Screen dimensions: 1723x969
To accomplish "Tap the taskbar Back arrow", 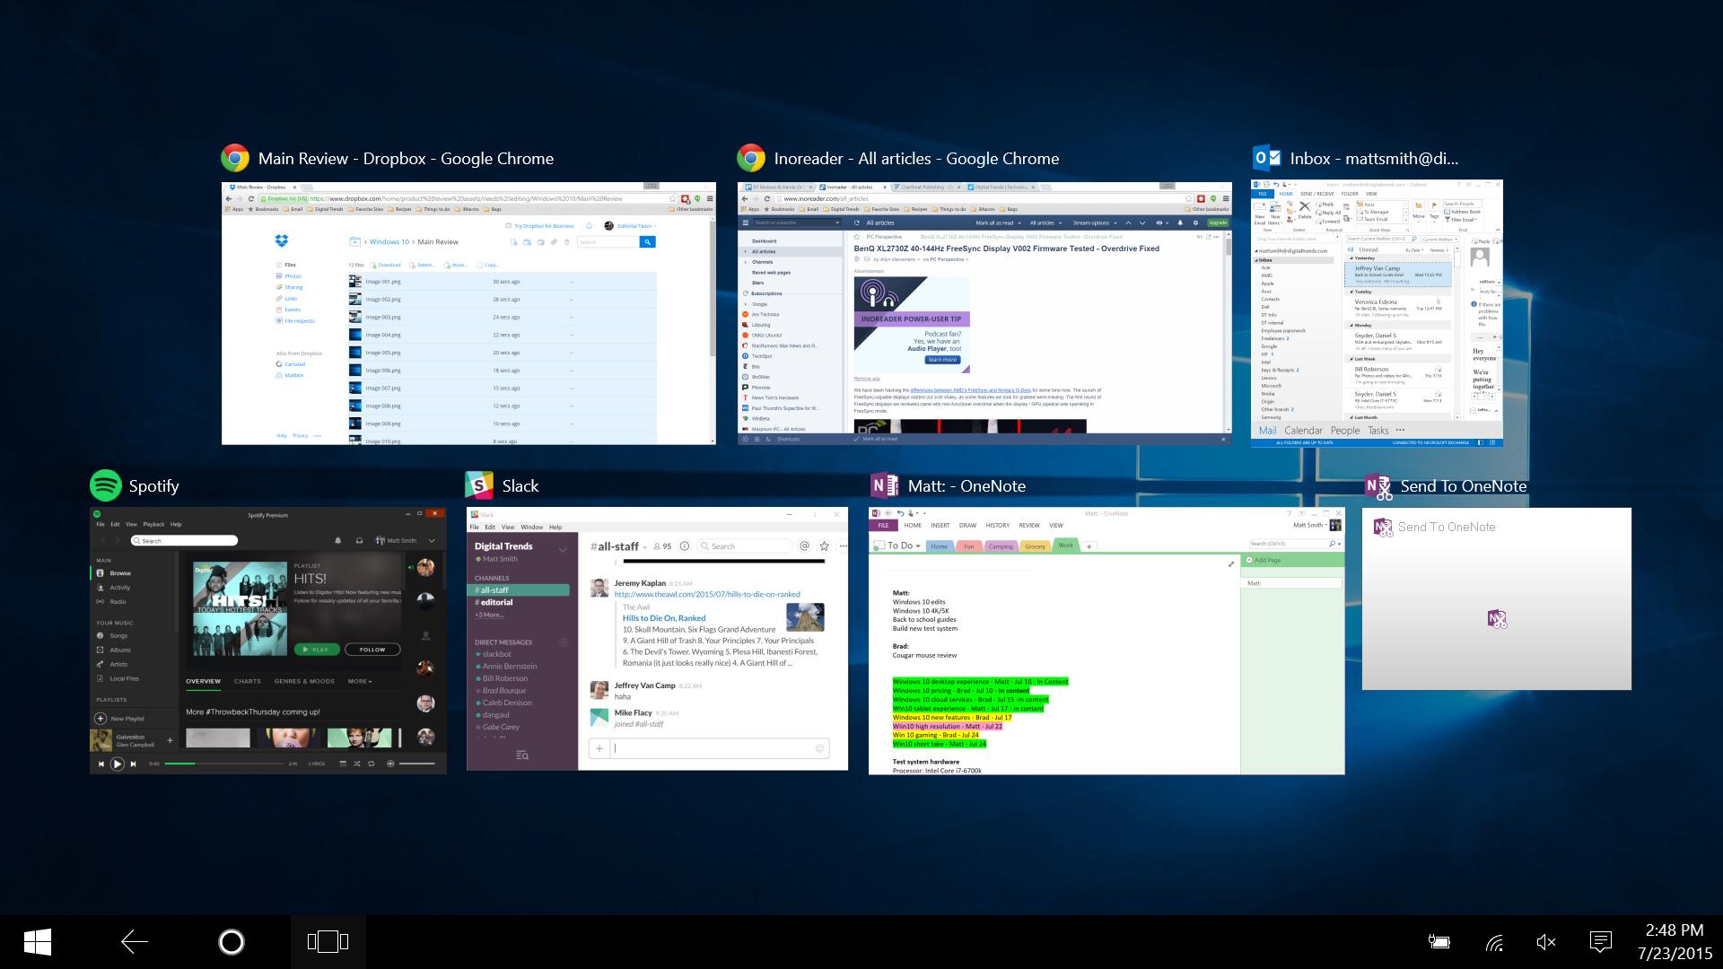I will 135,941.
